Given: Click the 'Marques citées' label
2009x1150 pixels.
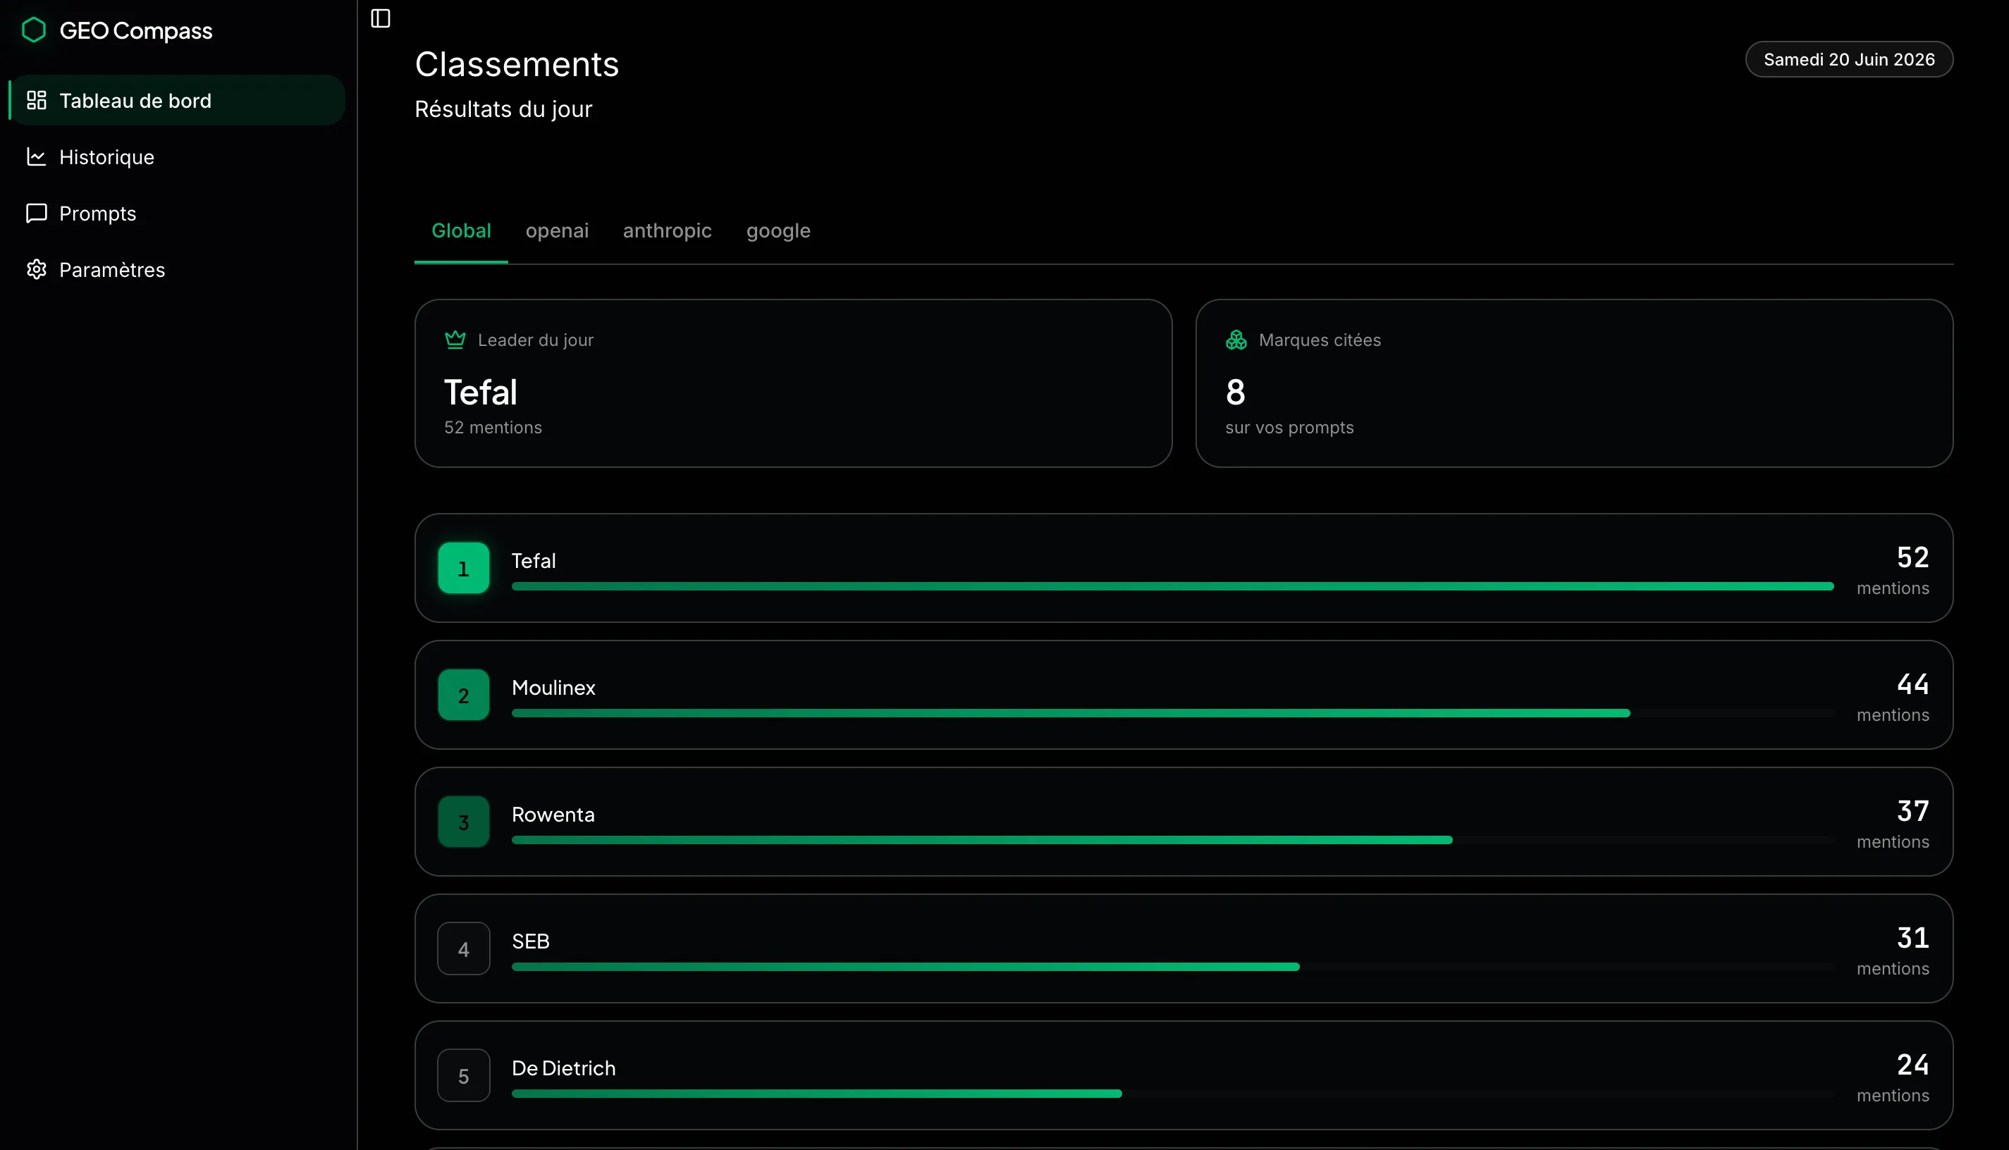Looking at the screenshot, I should pos(1320,340).
